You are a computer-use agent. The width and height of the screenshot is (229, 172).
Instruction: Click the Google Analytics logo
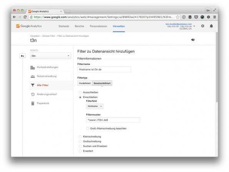point(29,26)
